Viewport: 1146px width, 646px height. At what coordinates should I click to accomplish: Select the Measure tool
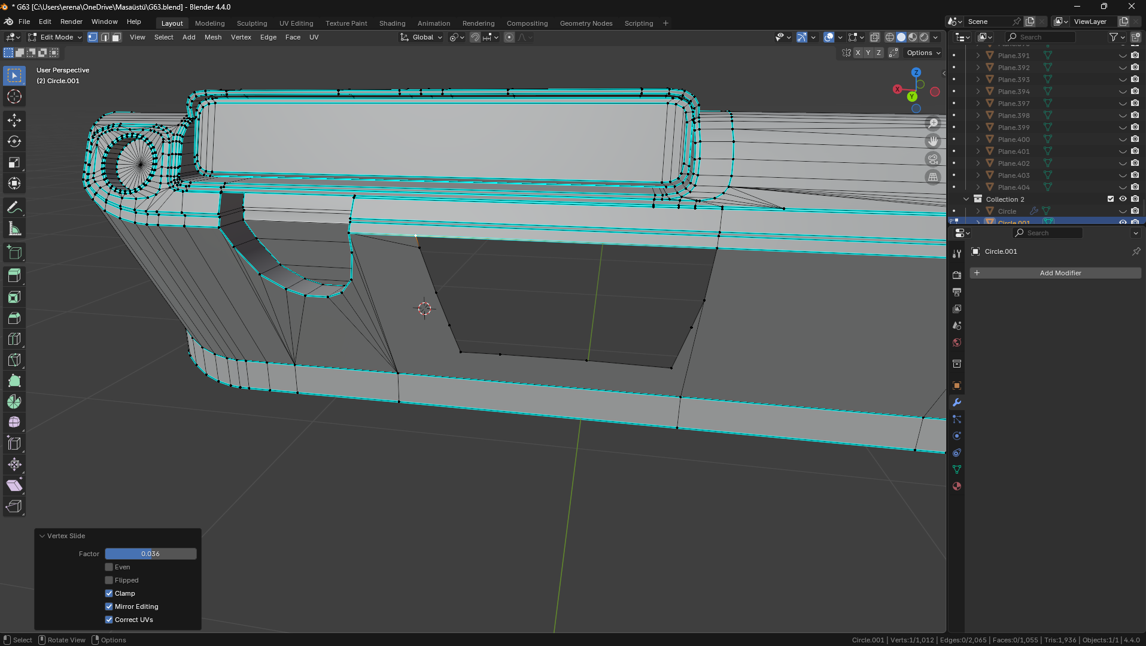[14, 229]
